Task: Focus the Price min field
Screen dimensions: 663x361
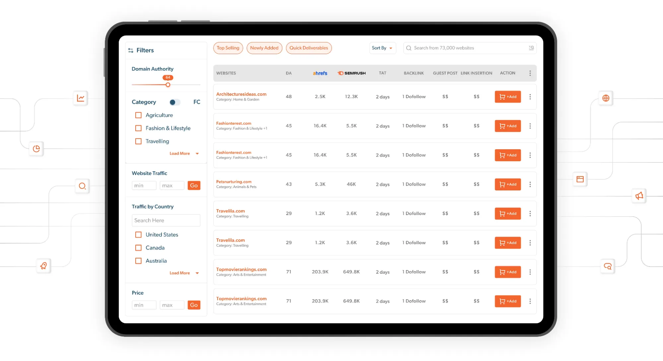Action: 144,305
